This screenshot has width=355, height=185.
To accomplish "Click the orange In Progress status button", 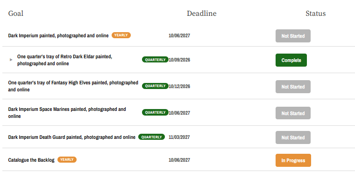I will 293,160.
